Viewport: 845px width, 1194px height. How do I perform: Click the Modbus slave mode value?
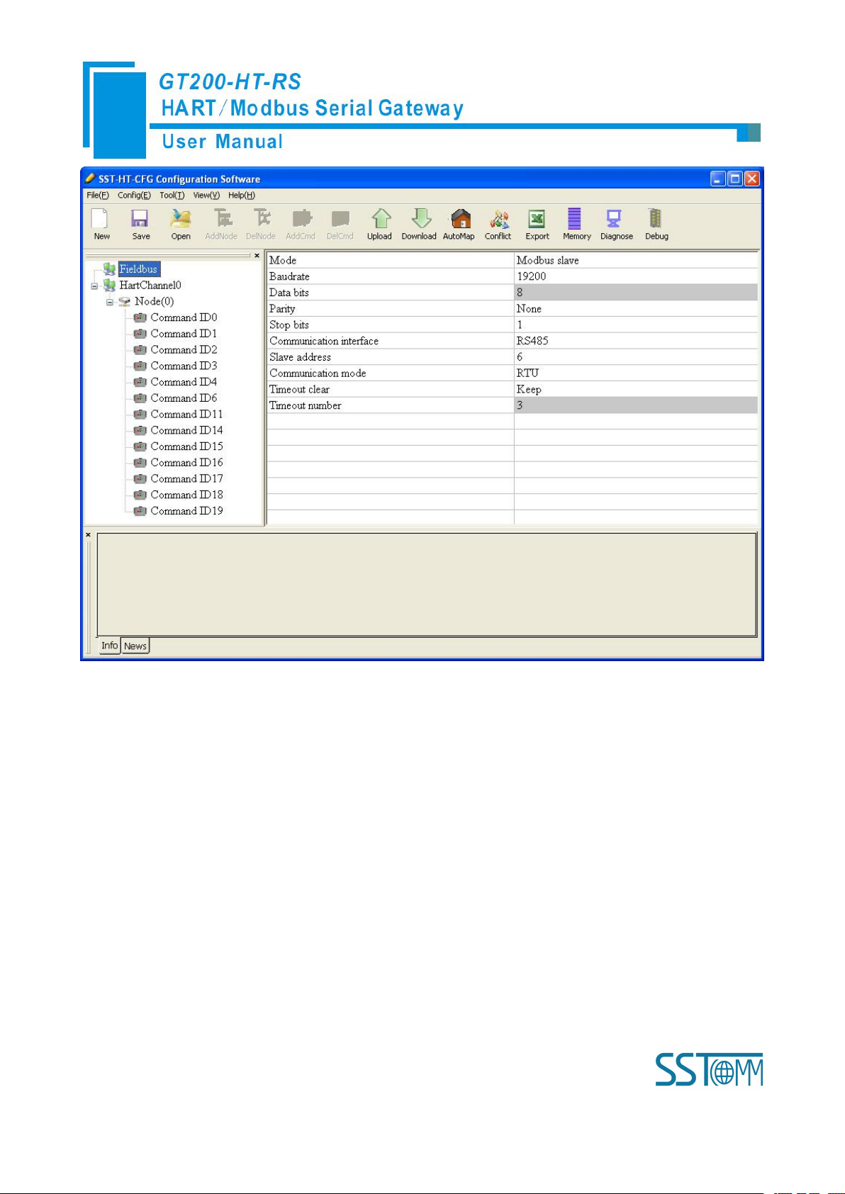636,260
